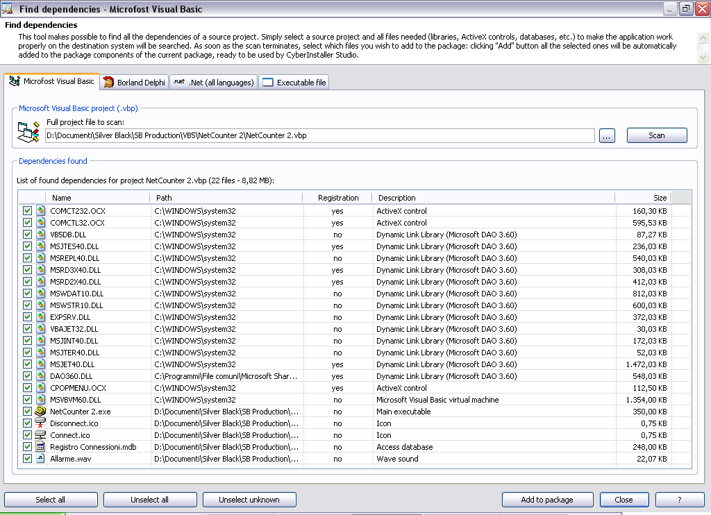
Task: Click the file icon beside MSJTER40.DLL
Action: pyautogui.click(x=41, y=353)
